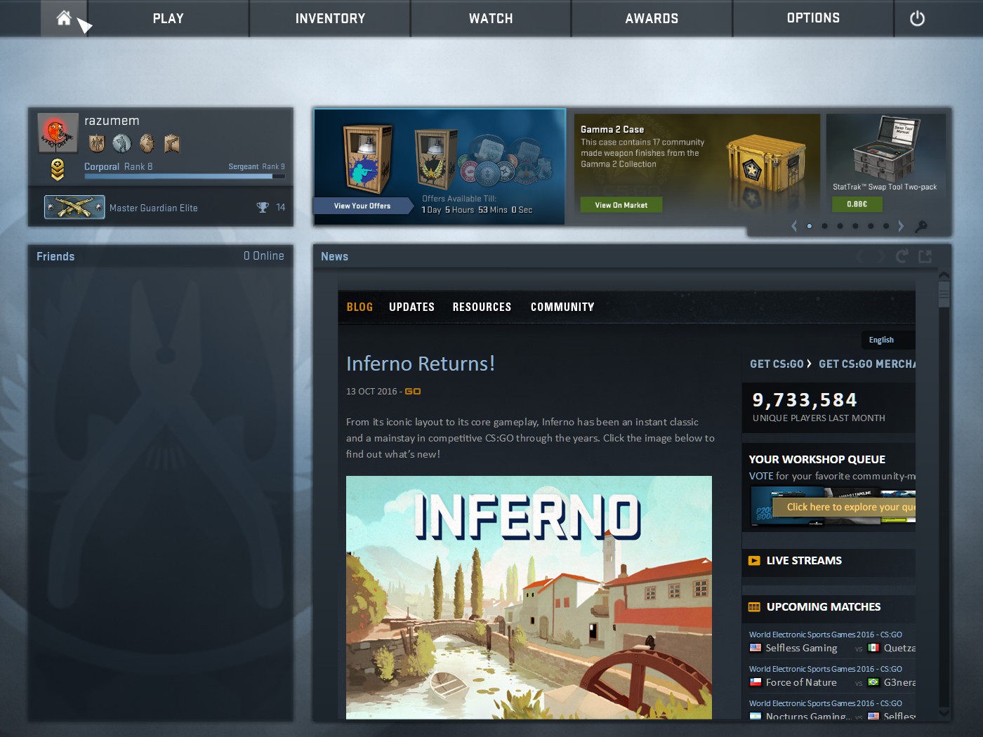Click the razumem player name

click(112, 121)
